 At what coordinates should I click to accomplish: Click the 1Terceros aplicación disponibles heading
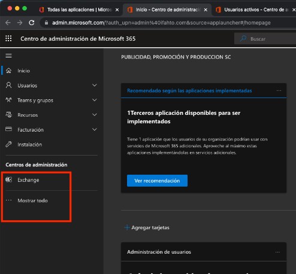coord(184,117)
